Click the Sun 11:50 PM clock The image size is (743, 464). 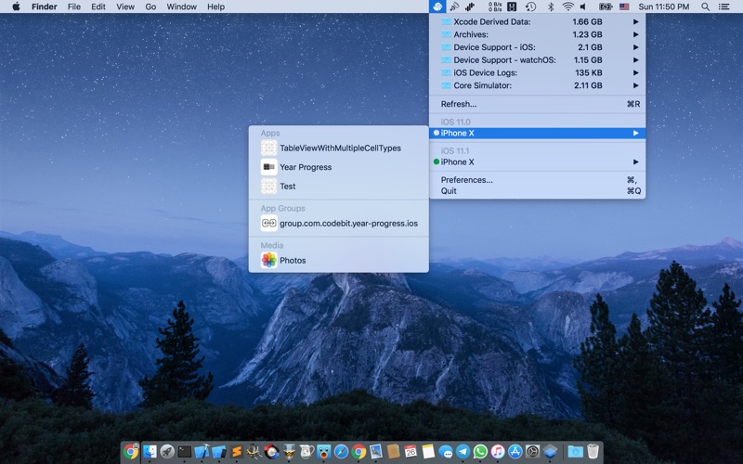(x=663, y=6)
